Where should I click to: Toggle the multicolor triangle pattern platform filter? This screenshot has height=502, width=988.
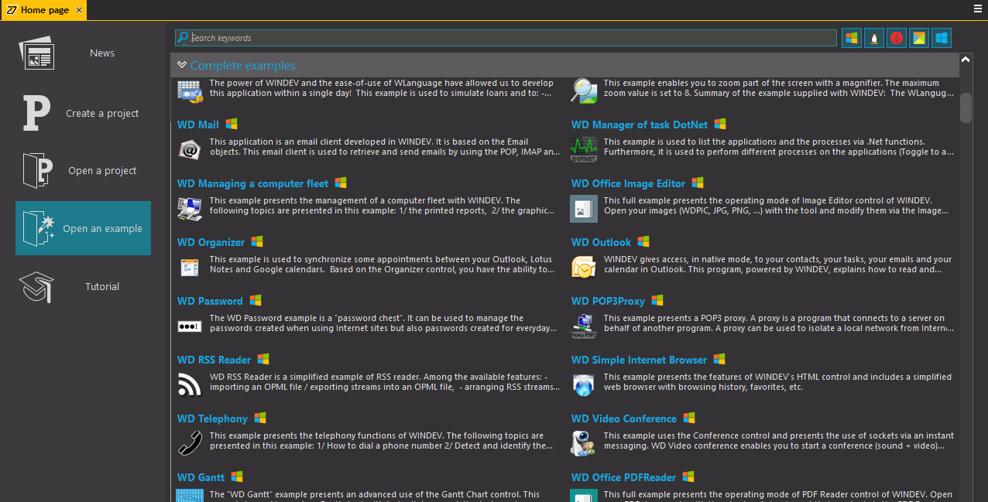919,38
